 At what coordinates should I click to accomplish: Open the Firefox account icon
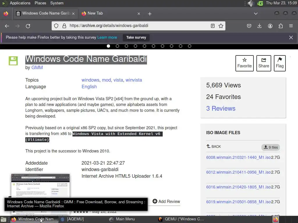click(270, 26)
